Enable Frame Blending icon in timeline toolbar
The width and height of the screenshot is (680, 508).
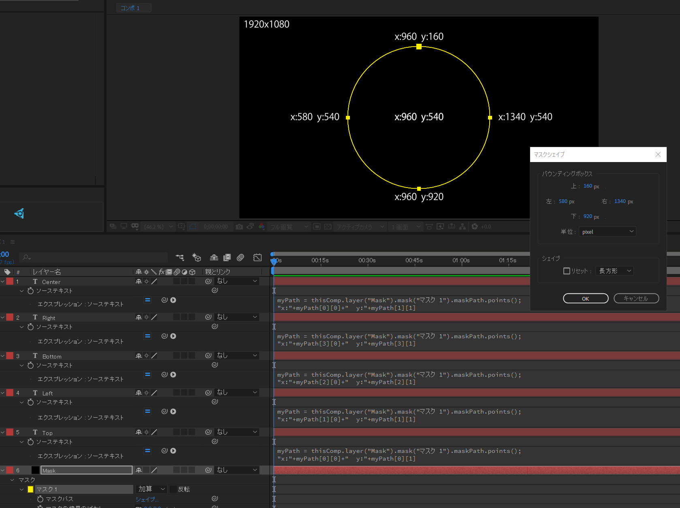click(x=227, y=257)
